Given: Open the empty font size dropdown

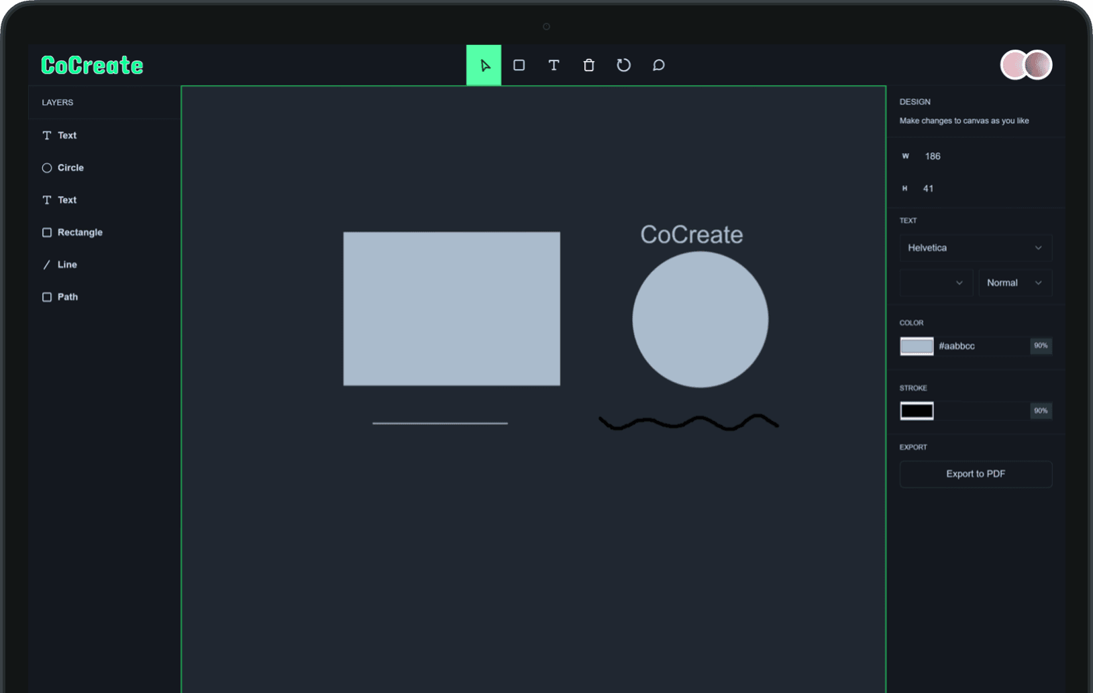Looking at the screenshot, I should [x=936, y=283].
